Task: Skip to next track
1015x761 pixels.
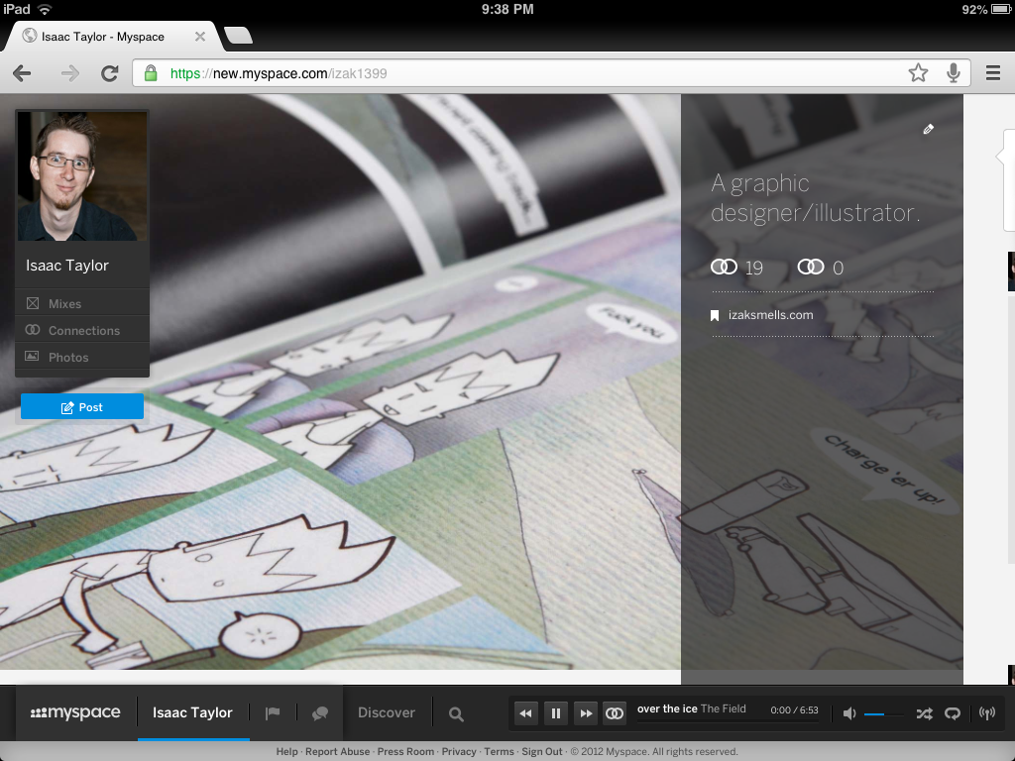Action: [x=586, y=713]
